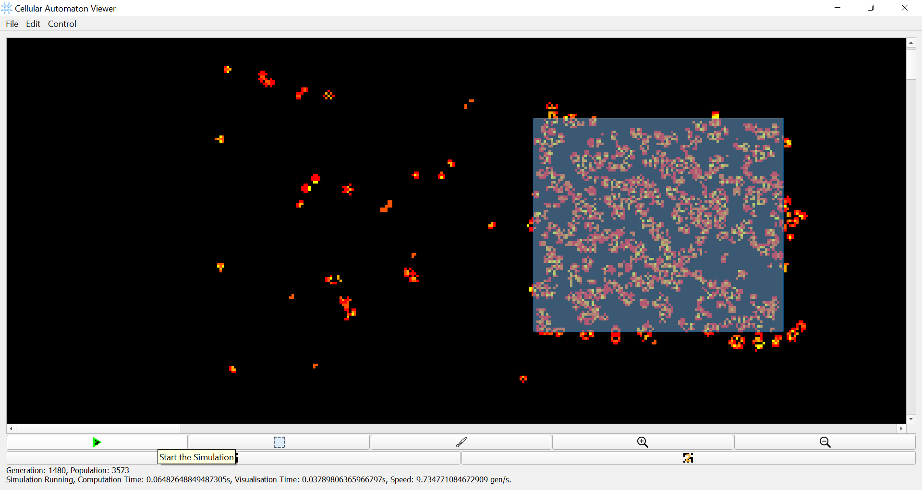Click the wide button under the play button
Screen dimensions: 922x490
coord(233,458)
